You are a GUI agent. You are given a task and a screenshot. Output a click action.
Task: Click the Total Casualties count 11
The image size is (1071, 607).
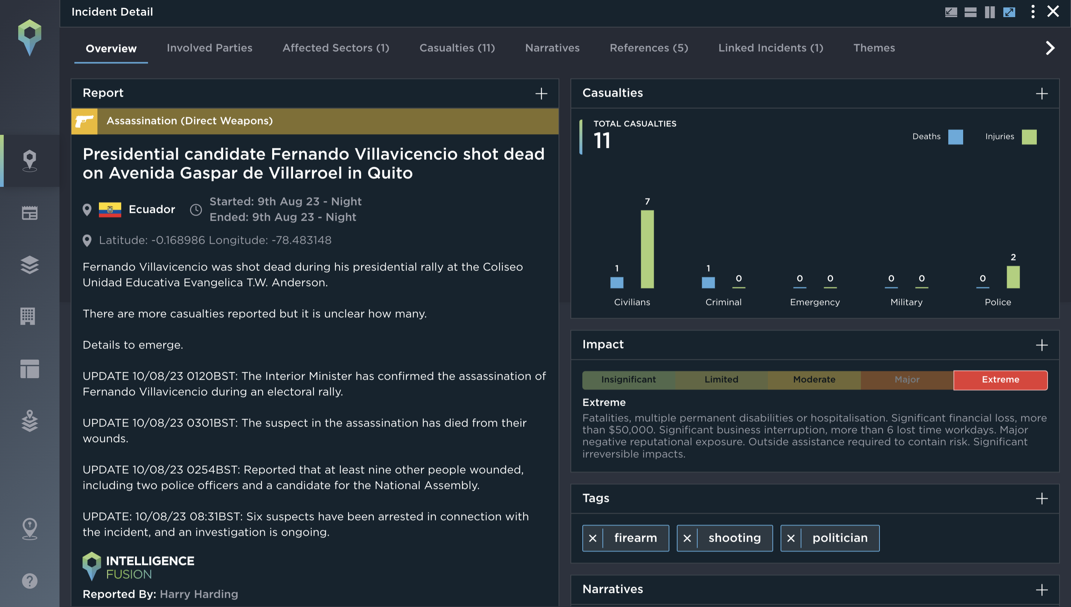click(x=602, y=140)
